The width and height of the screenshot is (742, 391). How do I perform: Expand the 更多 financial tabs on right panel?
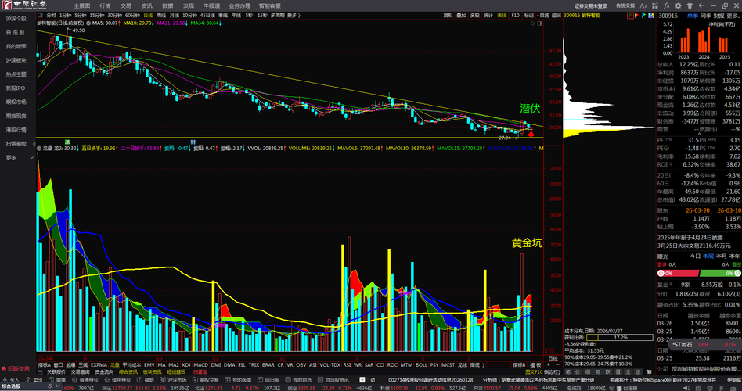[x=734, y=16]
